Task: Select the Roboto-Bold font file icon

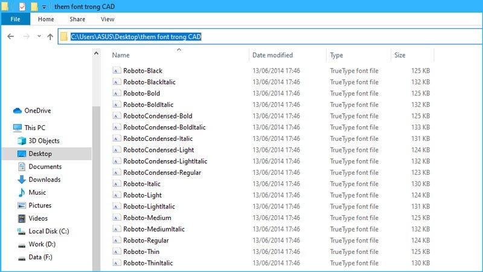Action: coord(116,93)
